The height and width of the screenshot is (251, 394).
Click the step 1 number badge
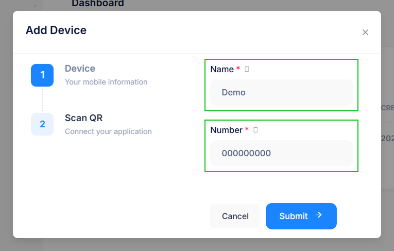[42, 75]
